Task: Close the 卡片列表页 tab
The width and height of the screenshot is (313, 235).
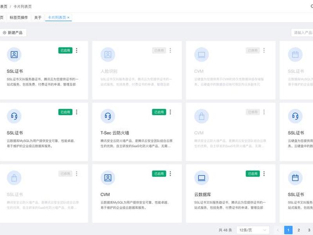Action: [x=68, y=18]
